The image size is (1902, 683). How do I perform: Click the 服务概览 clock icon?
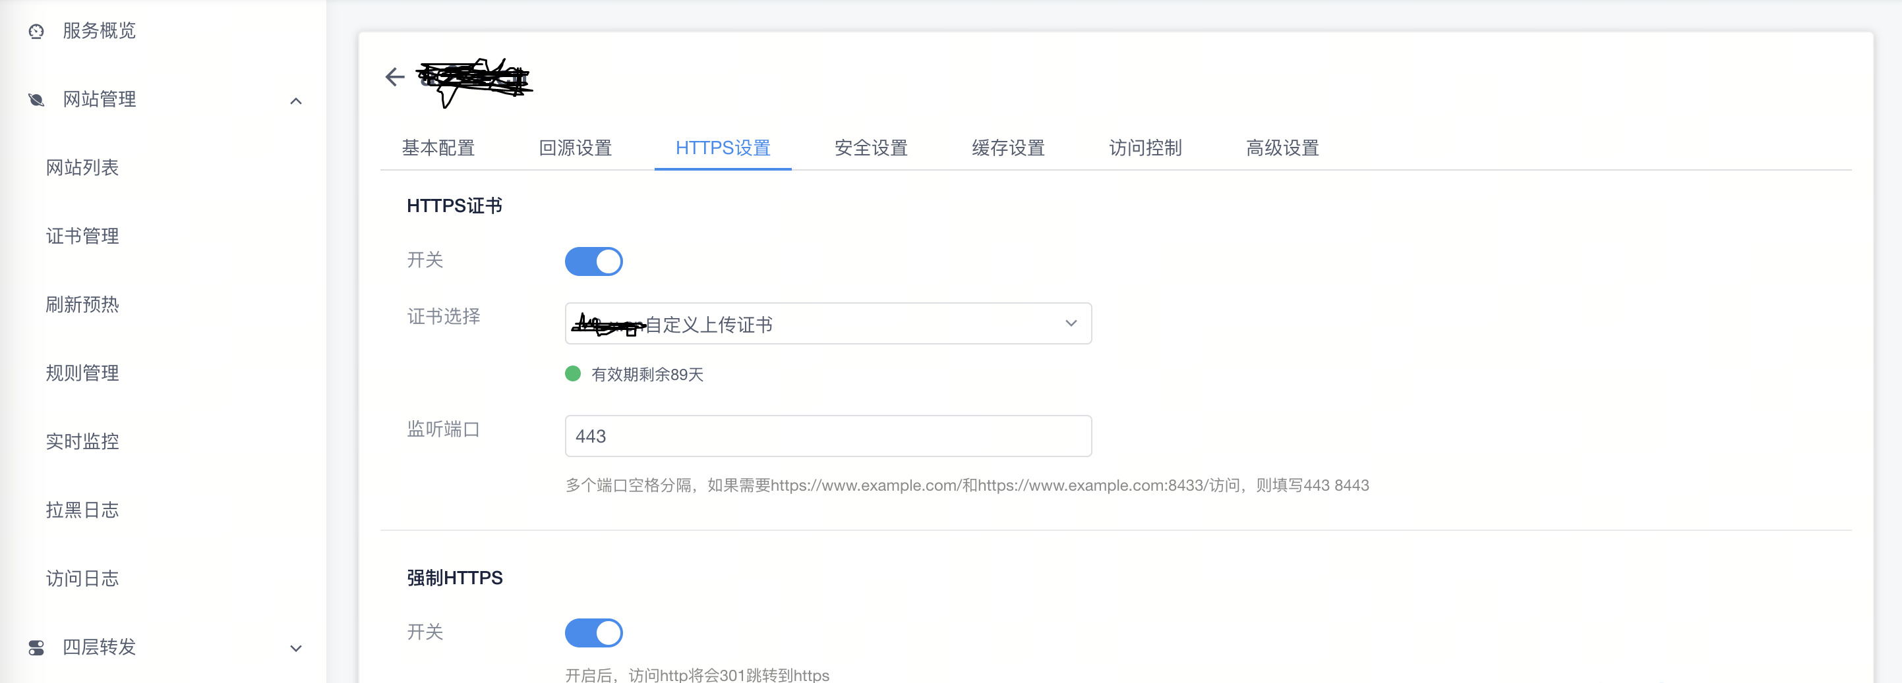(36, 31)
